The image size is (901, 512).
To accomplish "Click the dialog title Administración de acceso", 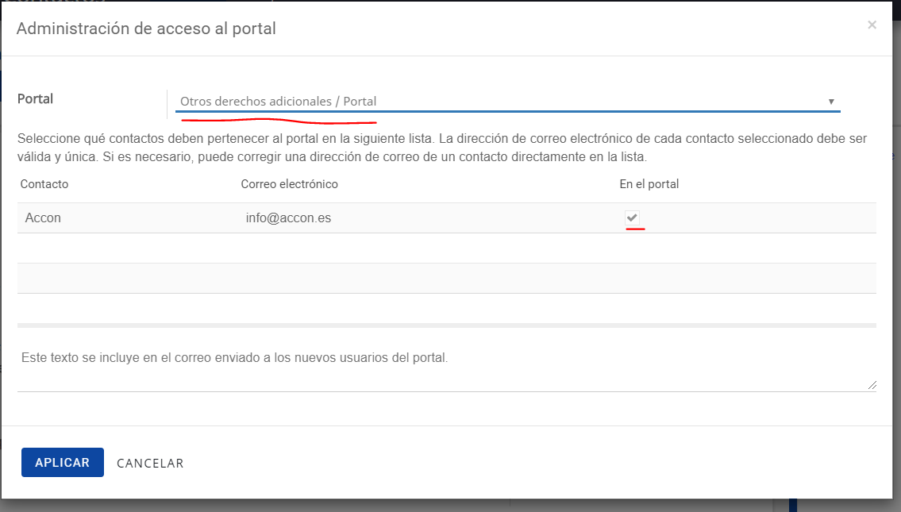I will pos(146,29).
